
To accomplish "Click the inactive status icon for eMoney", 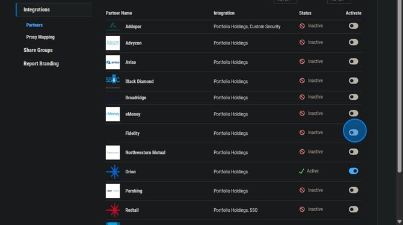I will 302,113.
